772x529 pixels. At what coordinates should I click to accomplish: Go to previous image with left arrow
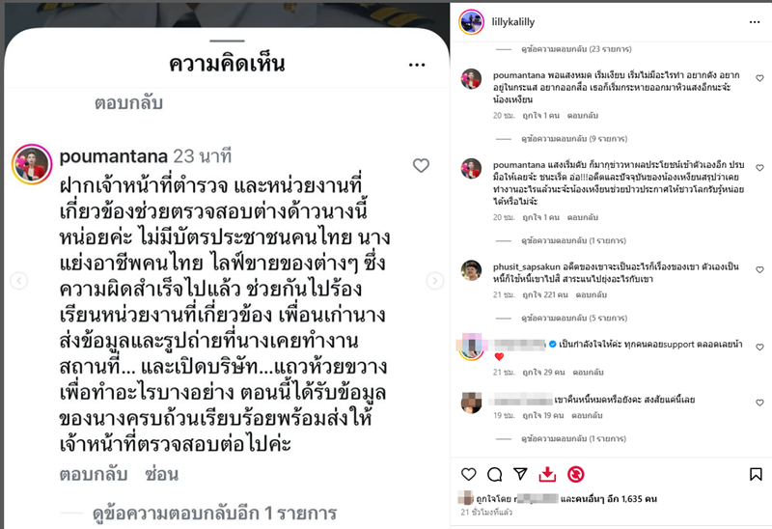pos(18,281)
